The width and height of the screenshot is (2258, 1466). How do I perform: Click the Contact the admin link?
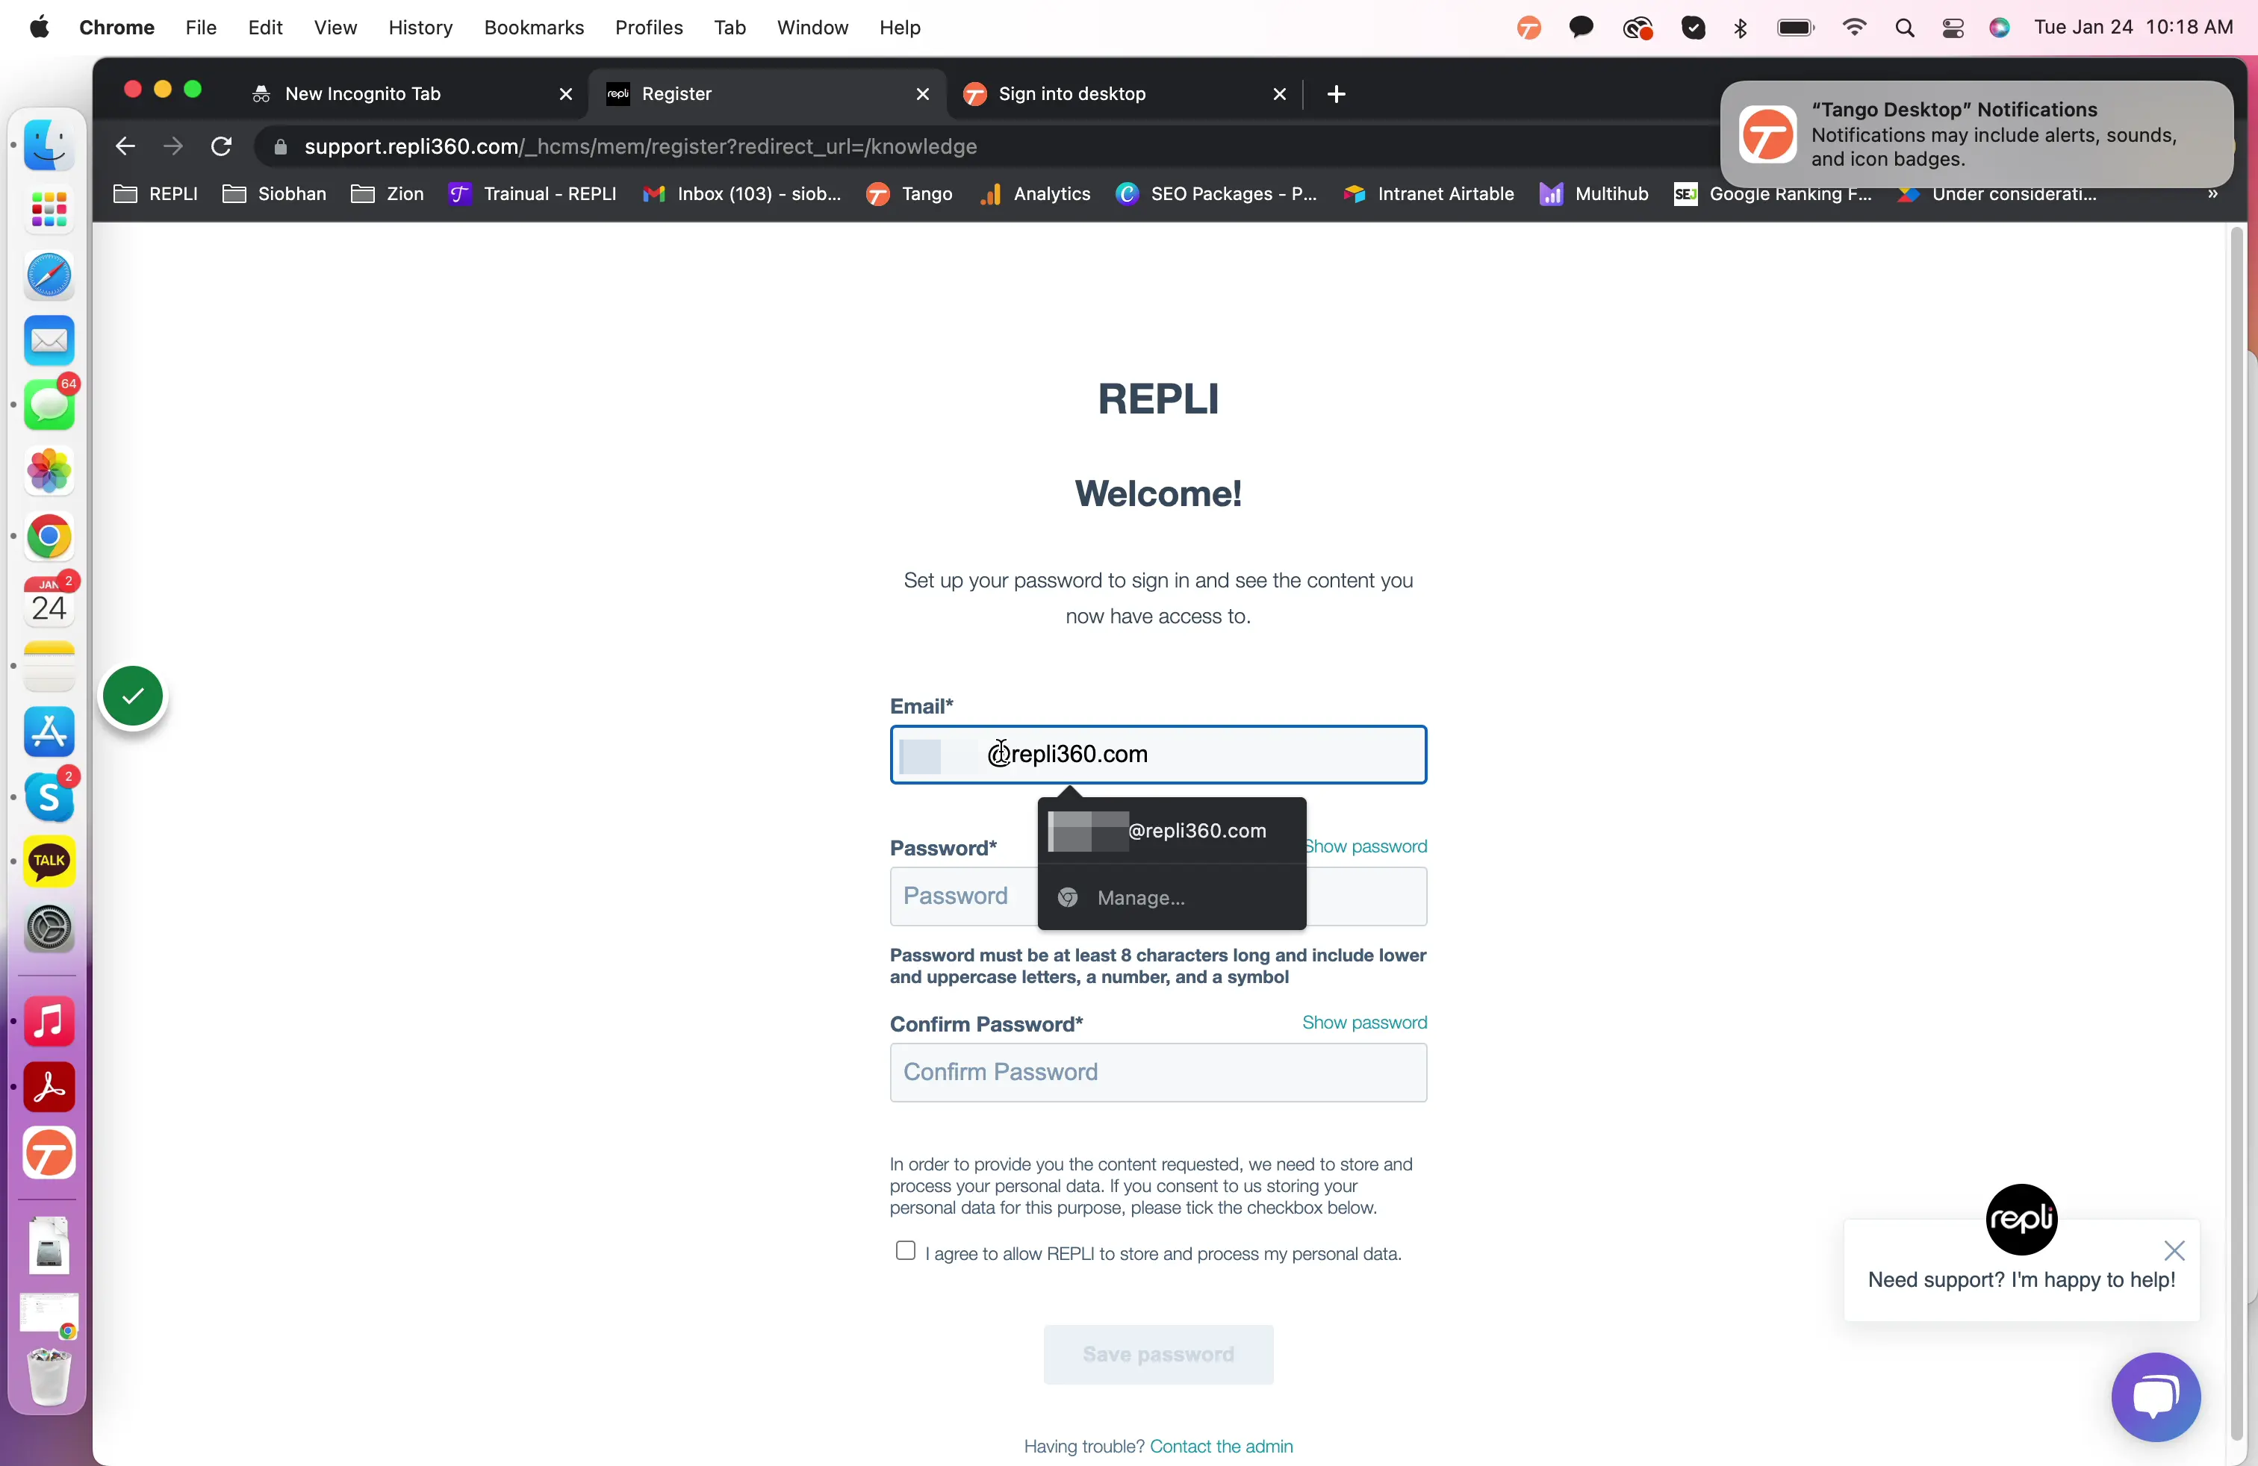click(x=1221, y=1446)
